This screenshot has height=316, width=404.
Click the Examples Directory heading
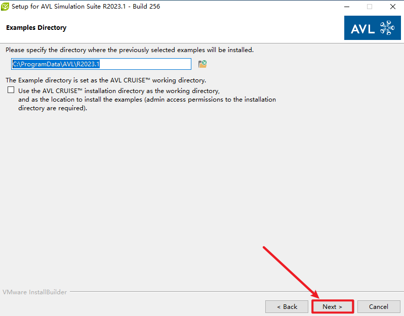[36, 27]
